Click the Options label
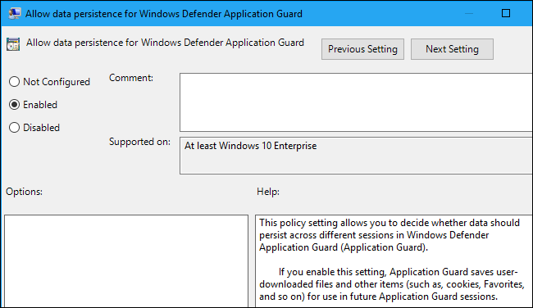The height and width of the screenshot is (308, 533). coord(24,192)
